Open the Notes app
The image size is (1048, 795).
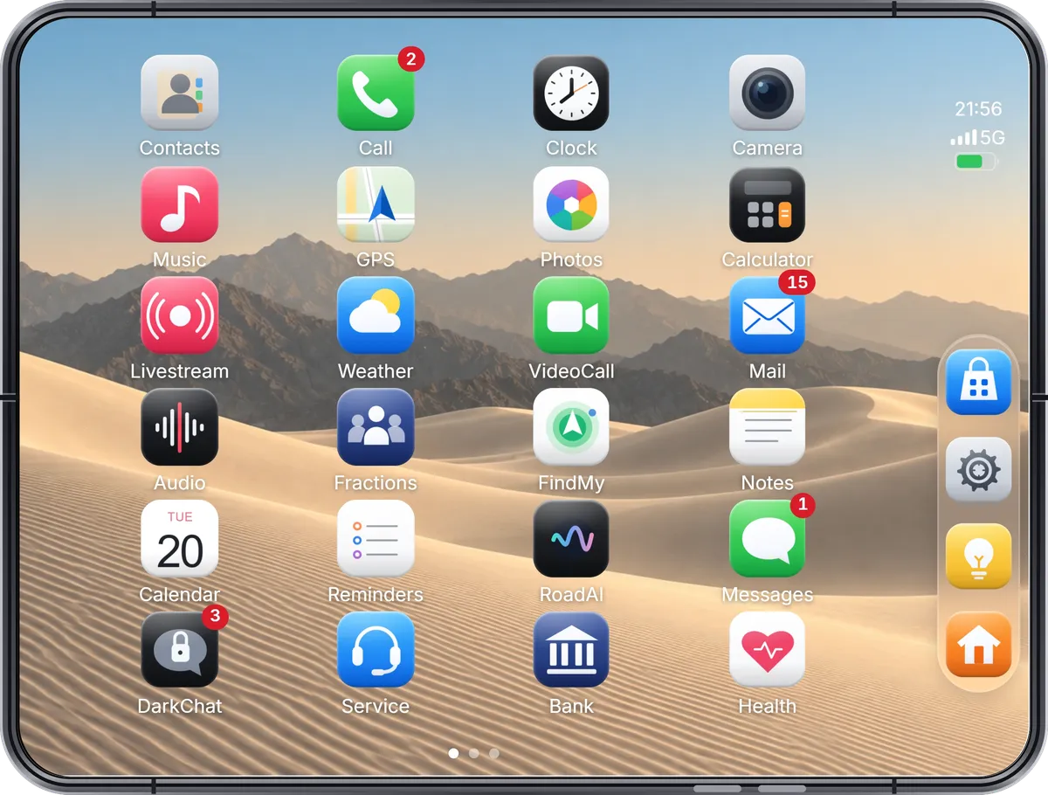click(767, 427)
